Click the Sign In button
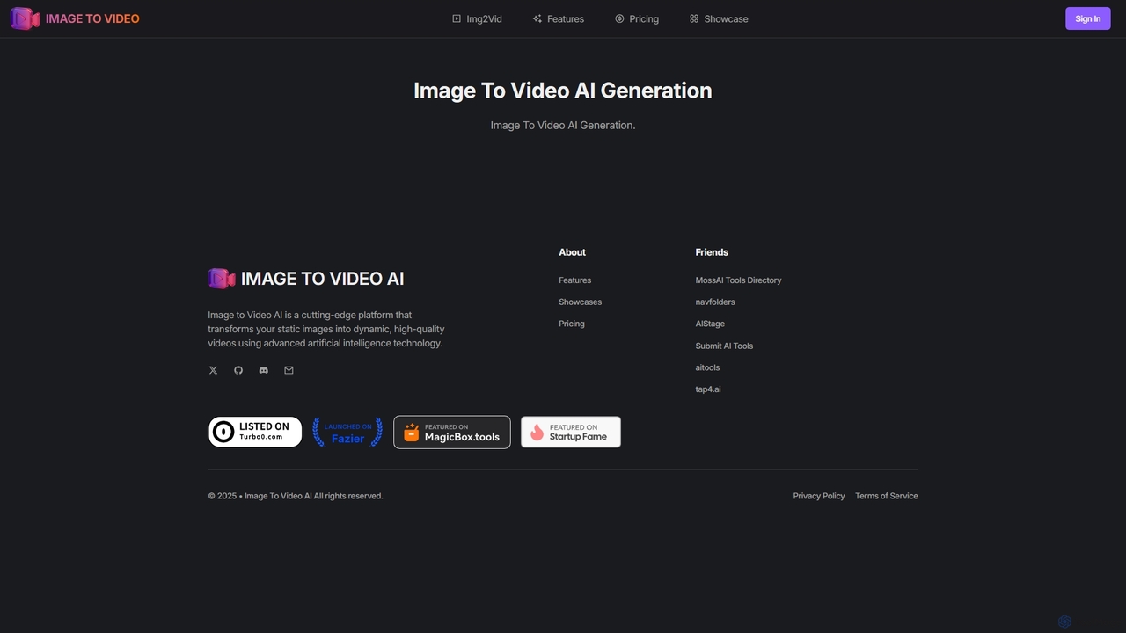 coord(1087,18)
